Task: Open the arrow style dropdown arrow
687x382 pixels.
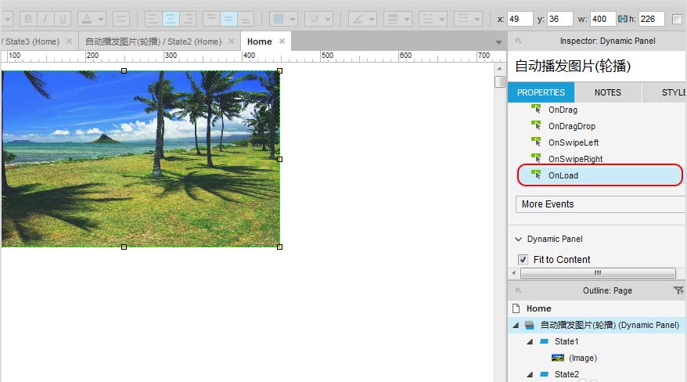Action: coord(477,20)
